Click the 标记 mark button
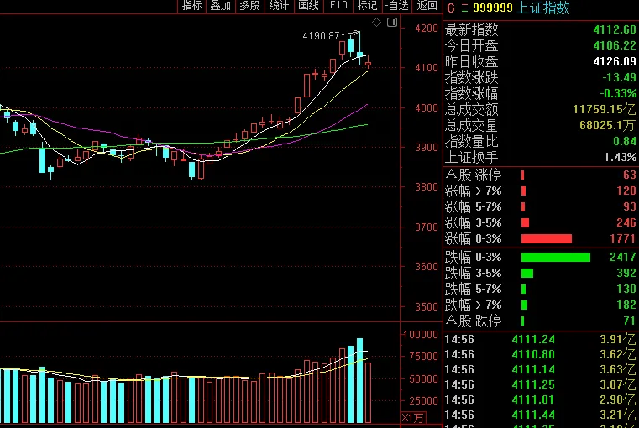Screen dimensions: 639x428 tap(367, 6)
